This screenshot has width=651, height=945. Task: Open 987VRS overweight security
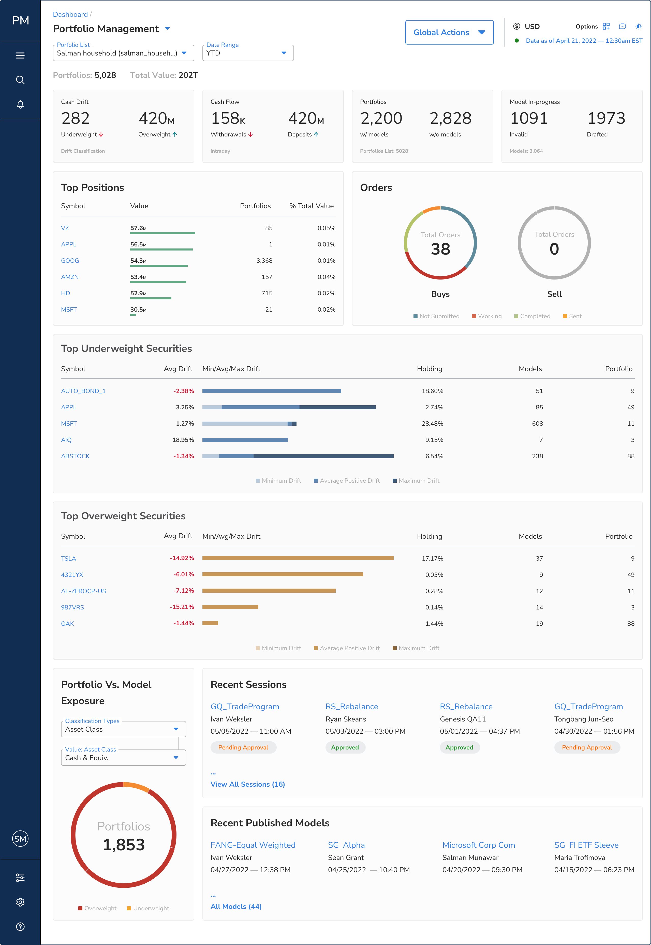coord(72,607)
